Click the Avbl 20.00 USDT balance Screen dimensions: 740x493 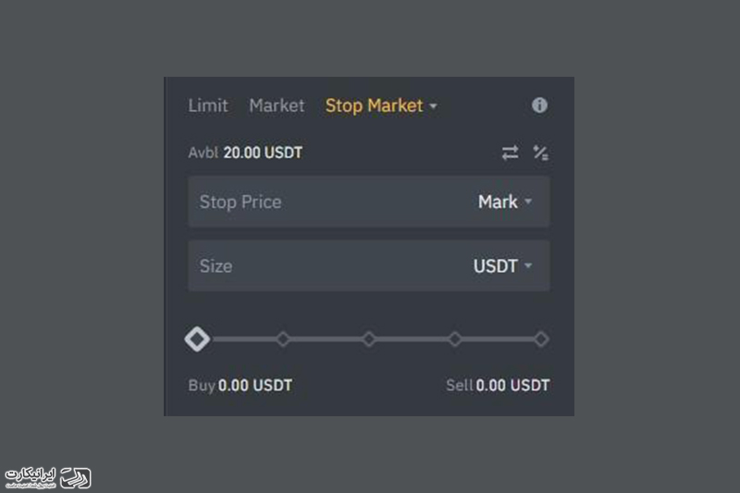[245, 153]
